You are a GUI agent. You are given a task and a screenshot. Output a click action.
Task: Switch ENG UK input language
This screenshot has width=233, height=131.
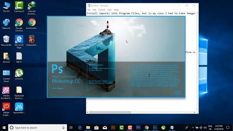(210, 128)
